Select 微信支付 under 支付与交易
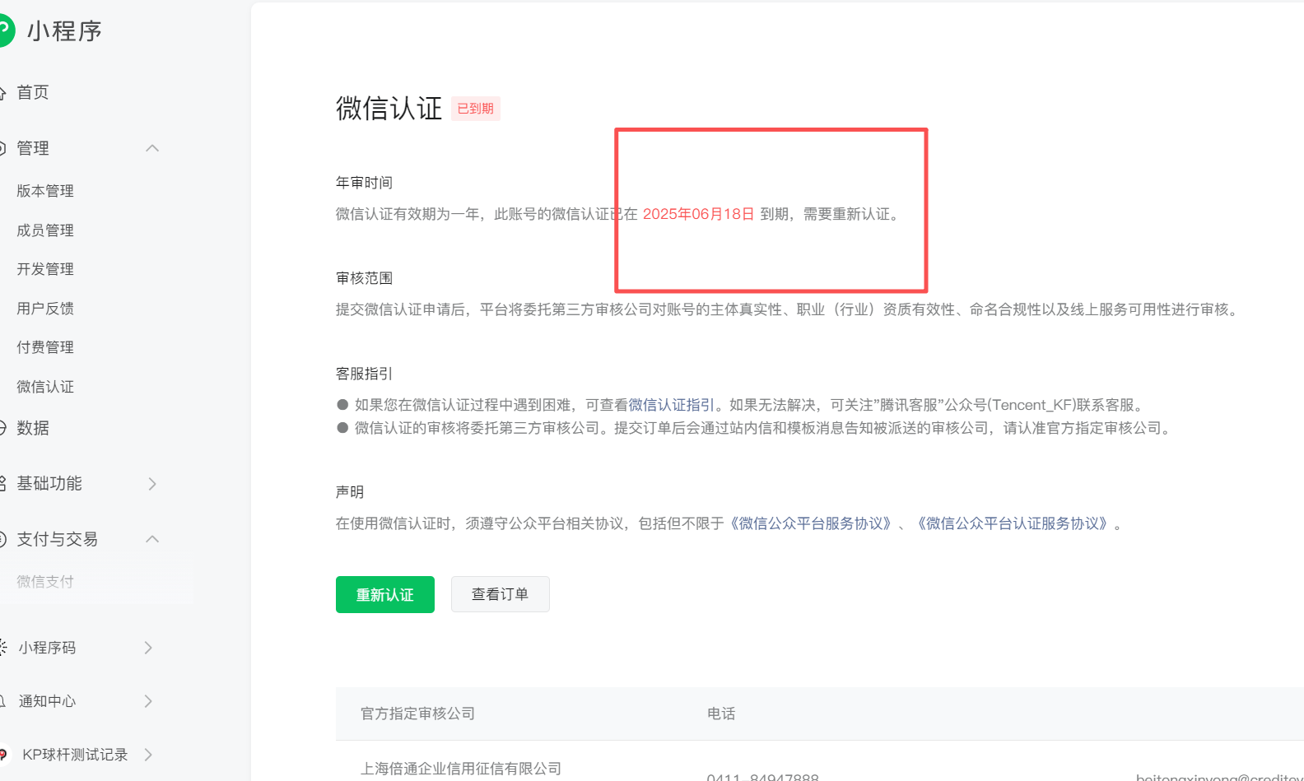Viewport: 1304px width, 781px height. click(x=45, y=582)
